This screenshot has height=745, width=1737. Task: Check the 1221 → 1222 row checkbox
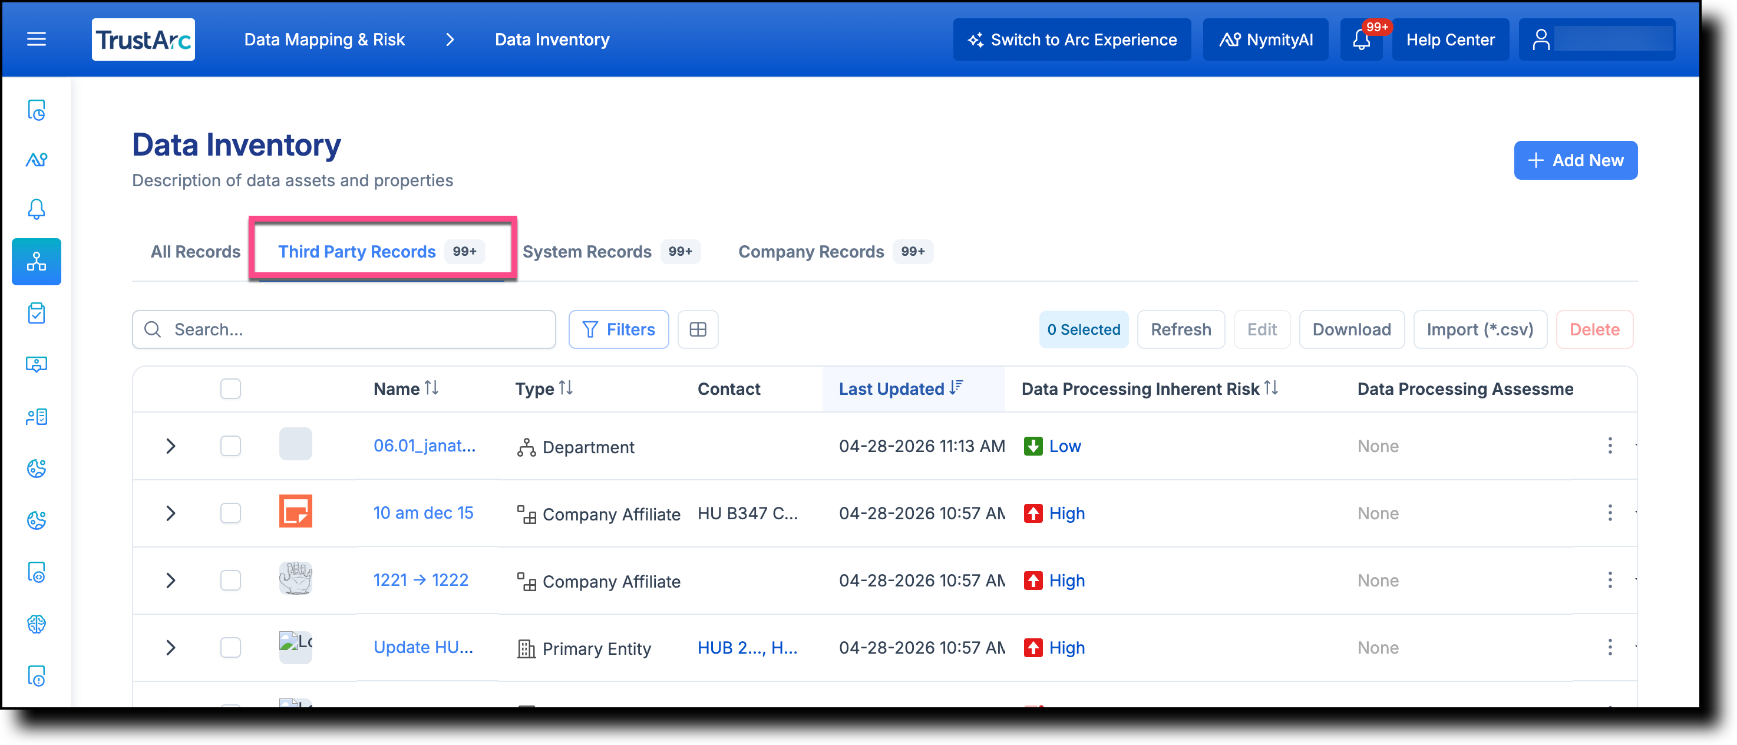point(230,581)
